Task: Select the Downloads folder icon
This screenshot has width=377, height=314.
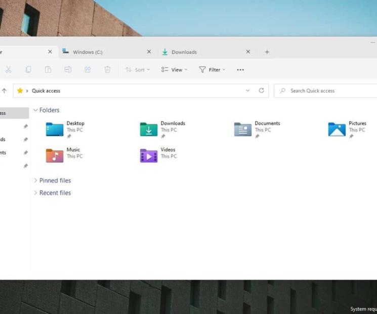Action: pyautogui.click(x=149, y=129)
